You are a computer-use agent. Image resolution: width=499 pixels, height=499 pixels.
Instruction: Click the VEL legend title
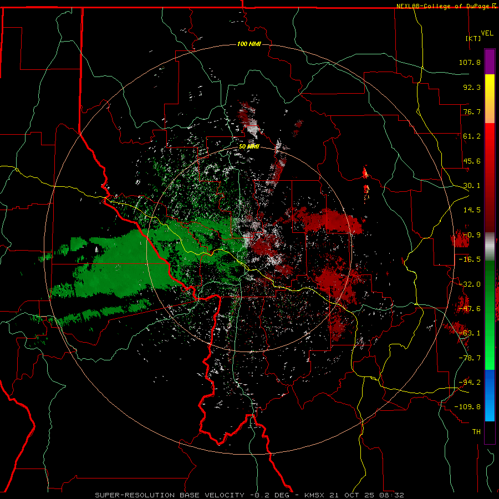tap(487, 33)
